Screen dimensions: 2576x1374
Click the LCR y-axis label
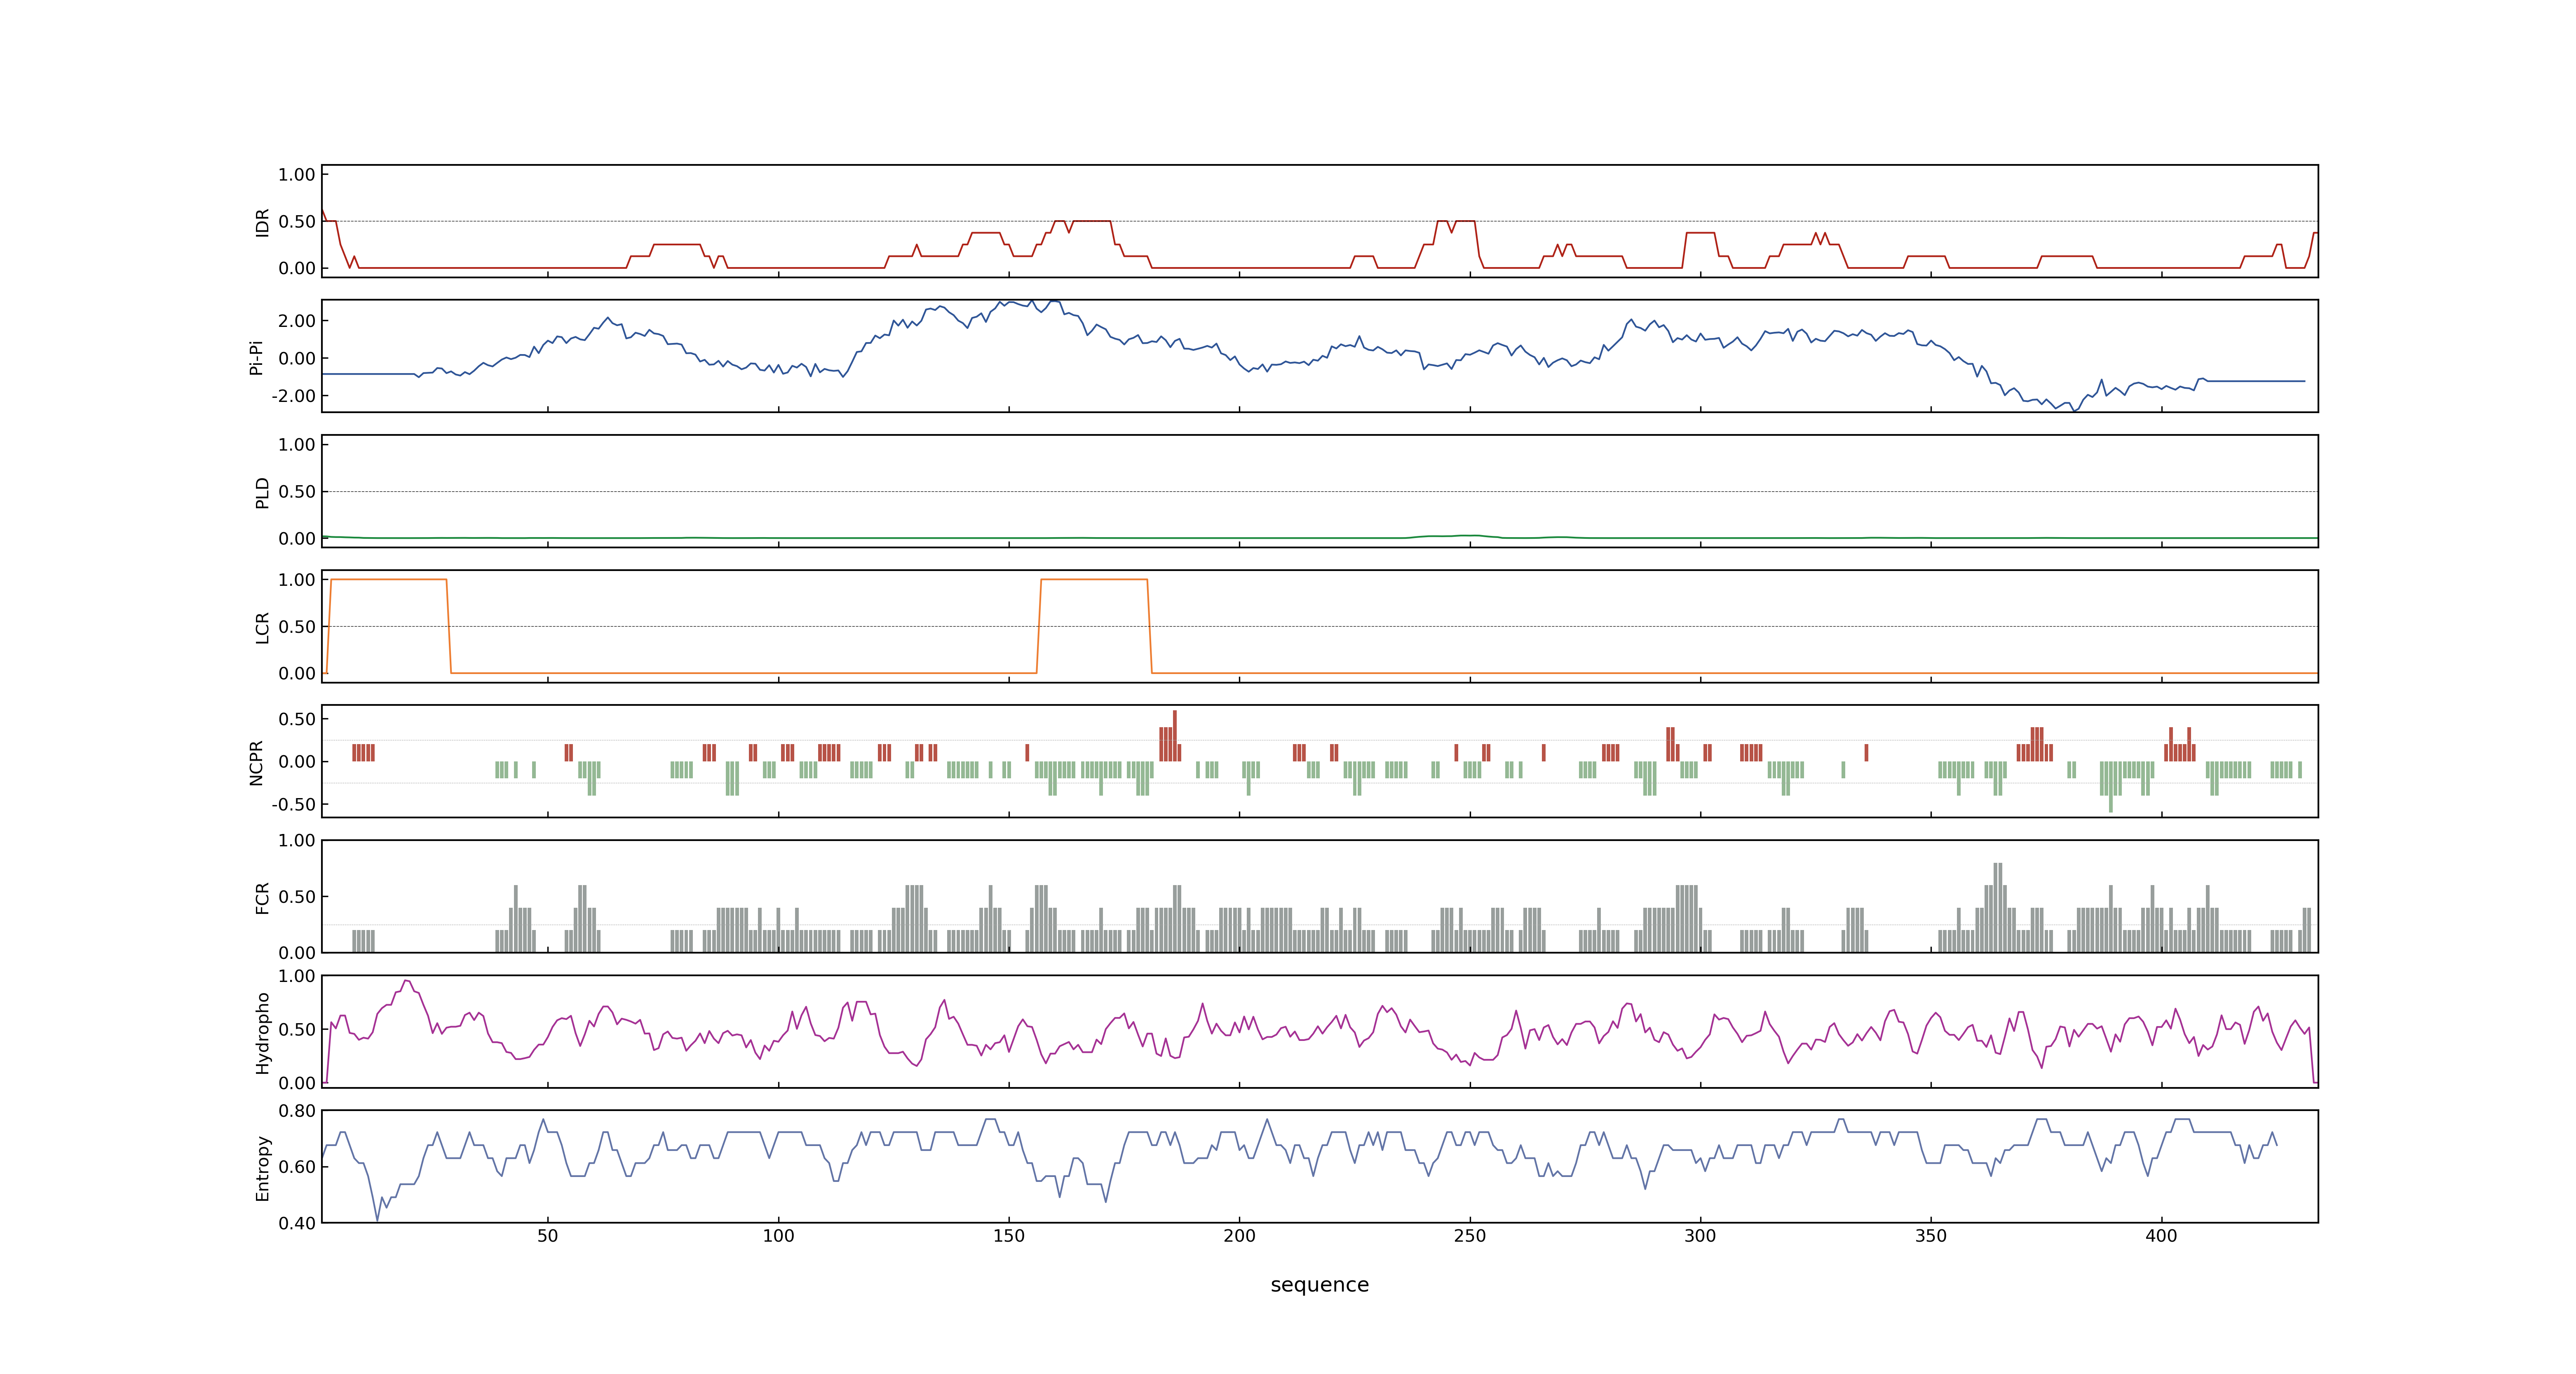(x=262, y=627)
